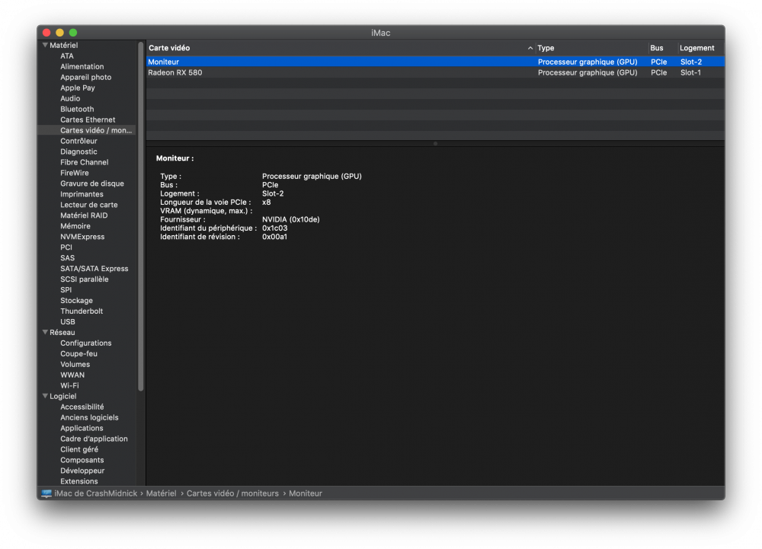Open Appareil photo category
Image resolution: width=762 pixels, height=549 pixels.
(85, 77)
